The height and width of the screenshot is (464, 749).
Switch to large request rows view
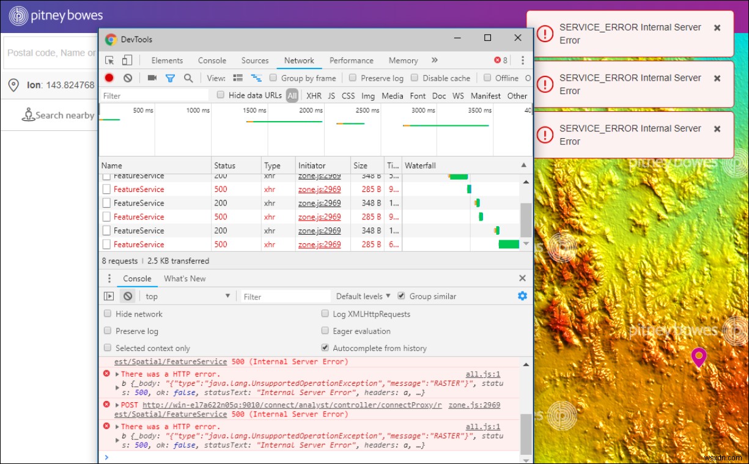pos(238,78)
